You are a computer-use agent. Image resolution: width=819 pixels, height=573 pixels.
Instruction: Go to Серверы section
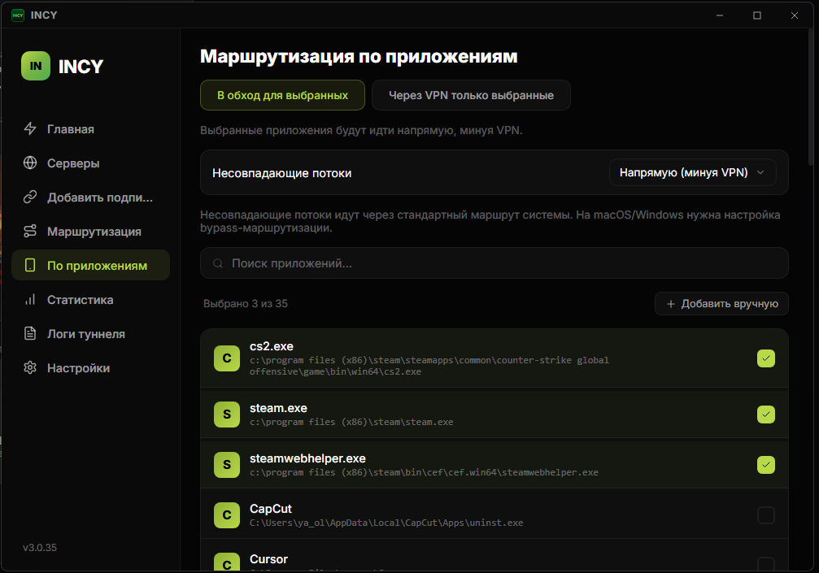click(91, 163)
